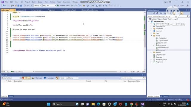The image size is (191, 107).
Task: Click the Search Solution Explorer field
Action: click(x=167, y=16)
